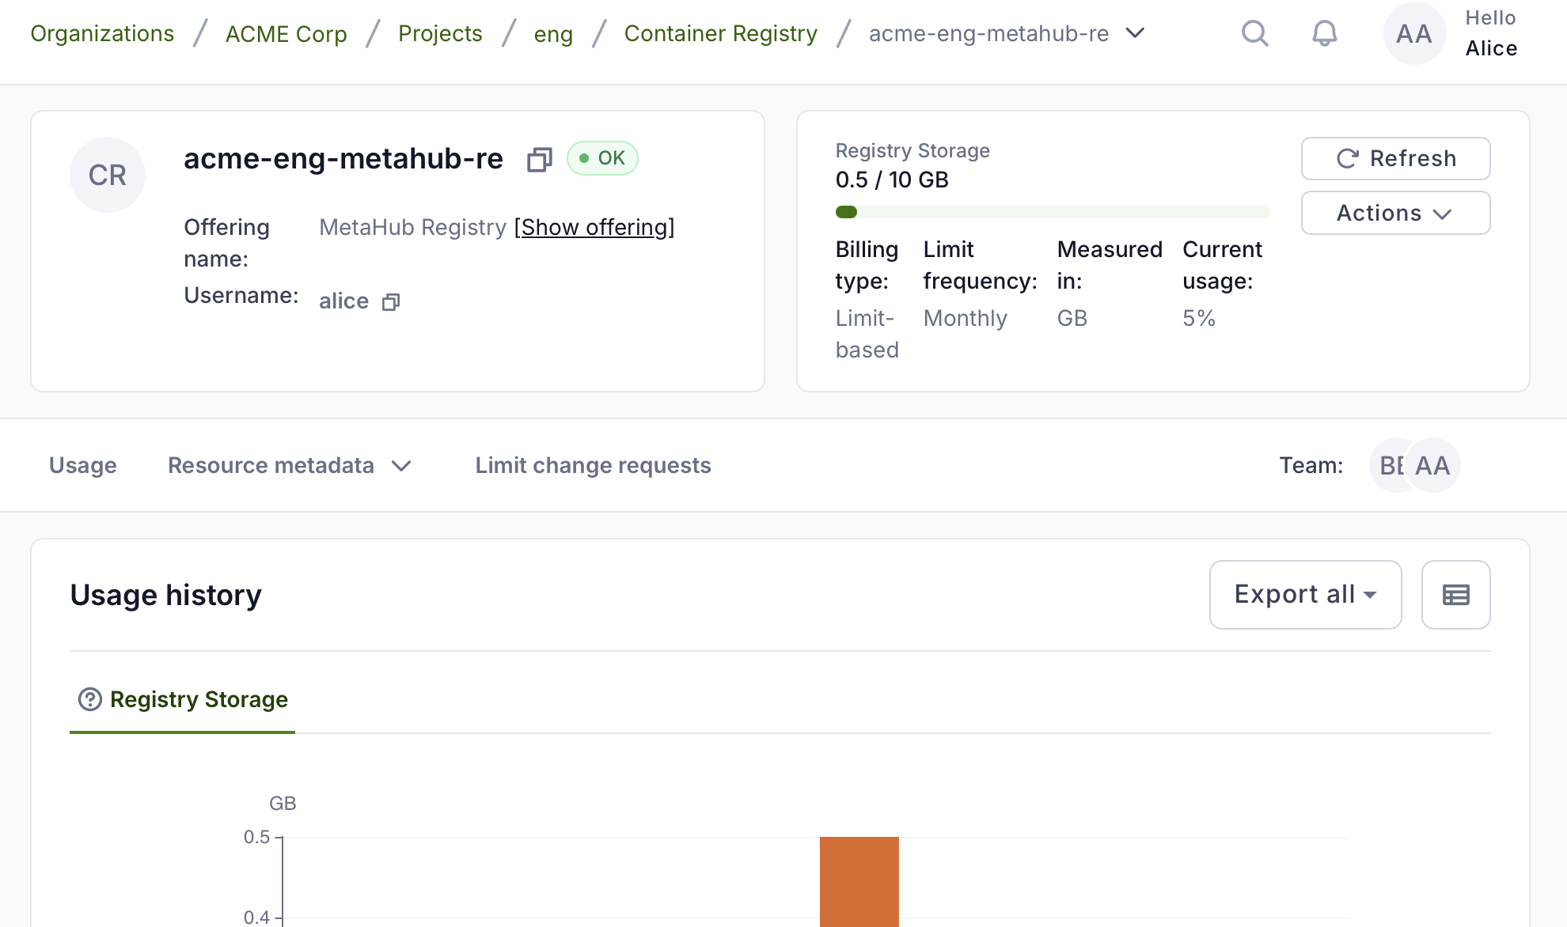
Task: Open the Actions dropdown
Action: pyautogui.click(x=1396, y=213)
